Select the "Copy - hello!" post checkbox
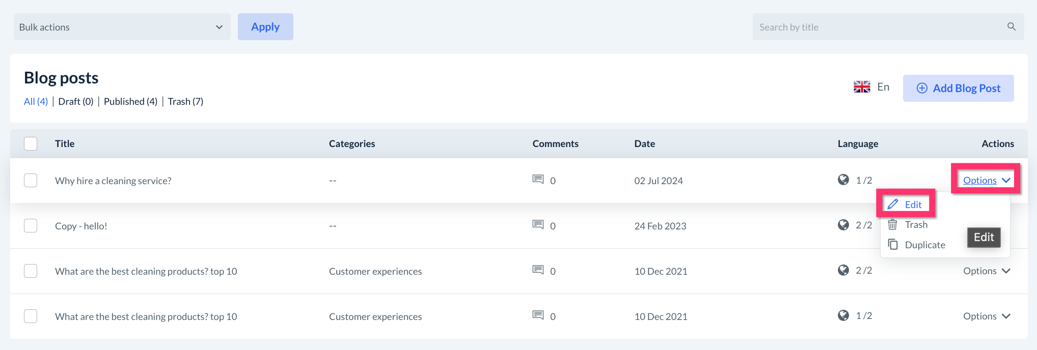The width and height of the screenshot is (1037, 350). coord(31,226)
